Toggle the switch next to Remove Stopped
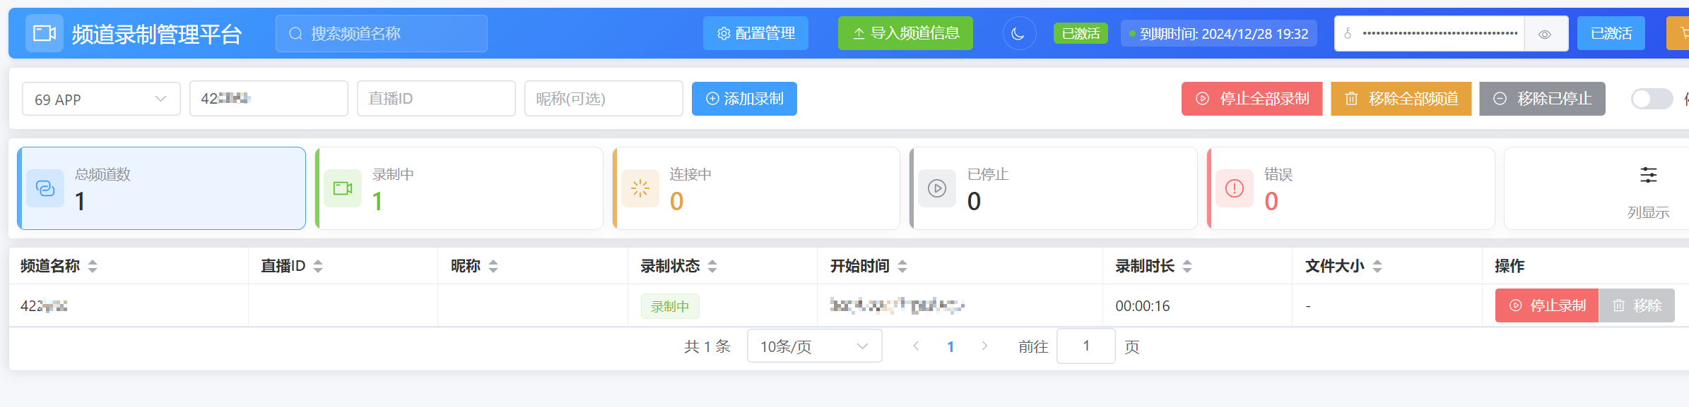1689x407 pixels. point(1651,99)
